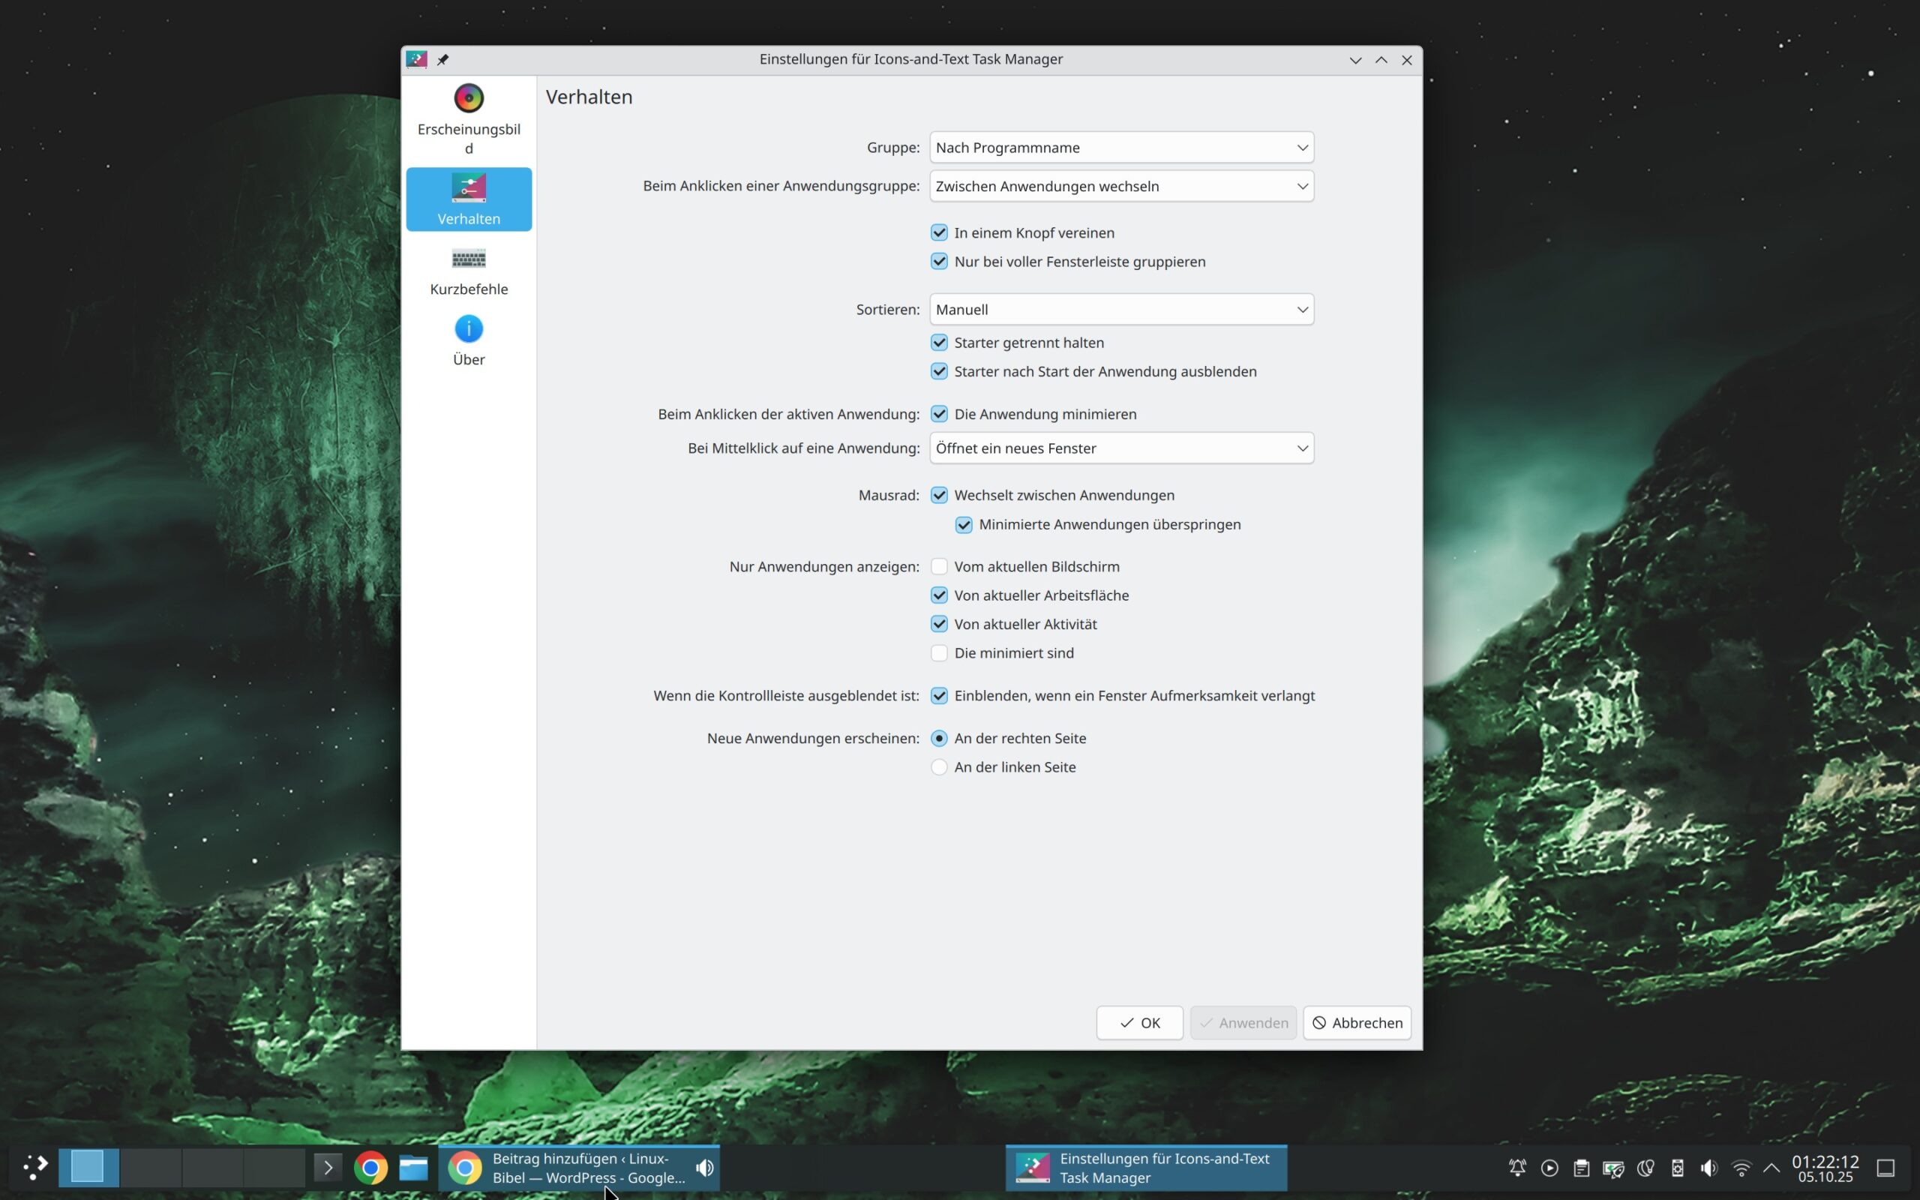Viewport: 1920px width, 1200px height.
Task: Expand 'Bei Mittelklick auf eine Anwendung' dropdown
Action: (1121, 448)
